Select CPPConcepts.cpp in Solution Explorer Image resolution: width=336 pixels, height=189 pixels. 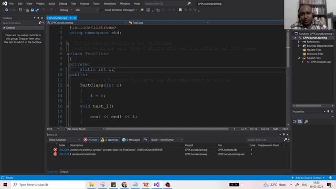tap(321, 62)
